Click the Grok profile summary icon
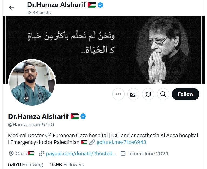Screen dimensions: 207x169 [148, 94]
